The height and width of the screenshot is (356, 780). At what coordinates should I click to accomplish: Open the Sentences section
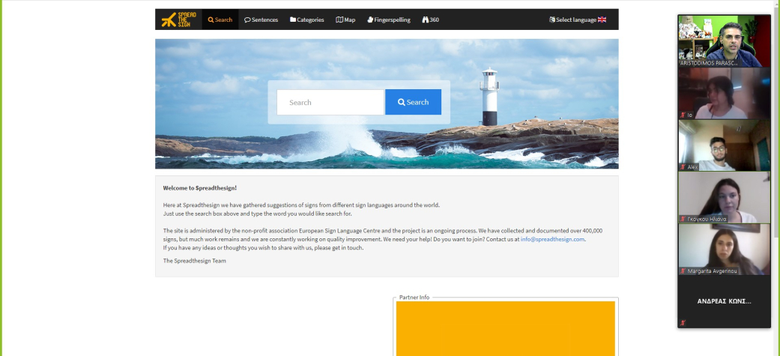click(261, 19)
